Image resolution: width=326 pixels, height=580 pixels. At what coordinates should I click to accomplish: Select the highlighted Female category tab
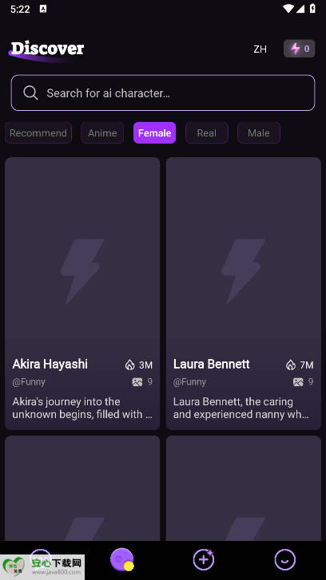pos(154,132)
